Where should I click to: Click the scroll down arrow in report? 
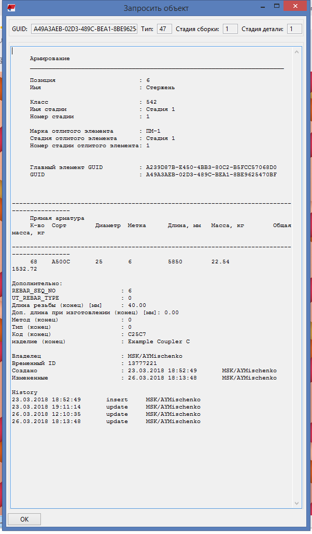point(296,503)
